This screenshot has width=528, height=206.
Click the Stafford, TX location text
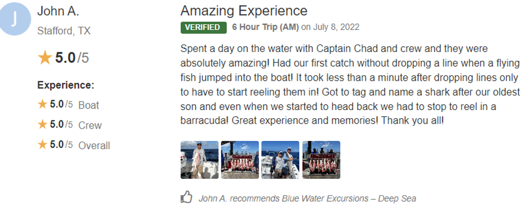coord(63,31)
